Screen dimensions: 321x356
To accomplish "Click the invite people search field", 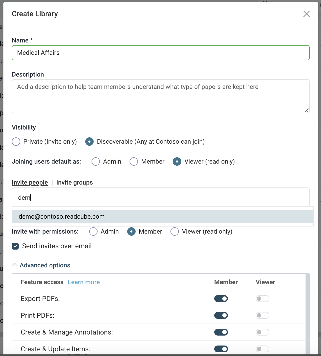I will tap(161, 197).
